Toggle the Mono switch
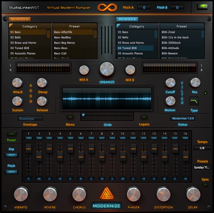The height and width of the screenshot is (213, 214). (x=70, y=117)
